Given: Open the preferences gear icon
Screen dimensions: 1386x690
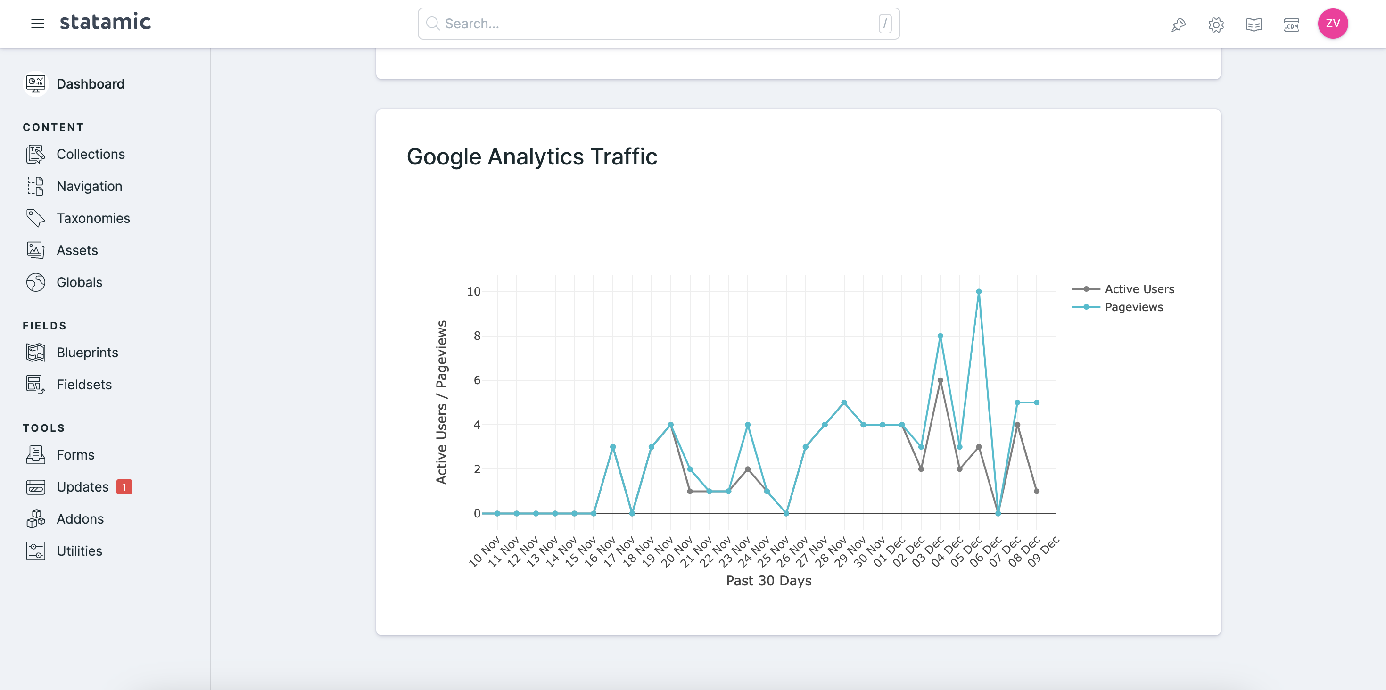Looking at the screenshot, I should click(x=1216, y=24).
